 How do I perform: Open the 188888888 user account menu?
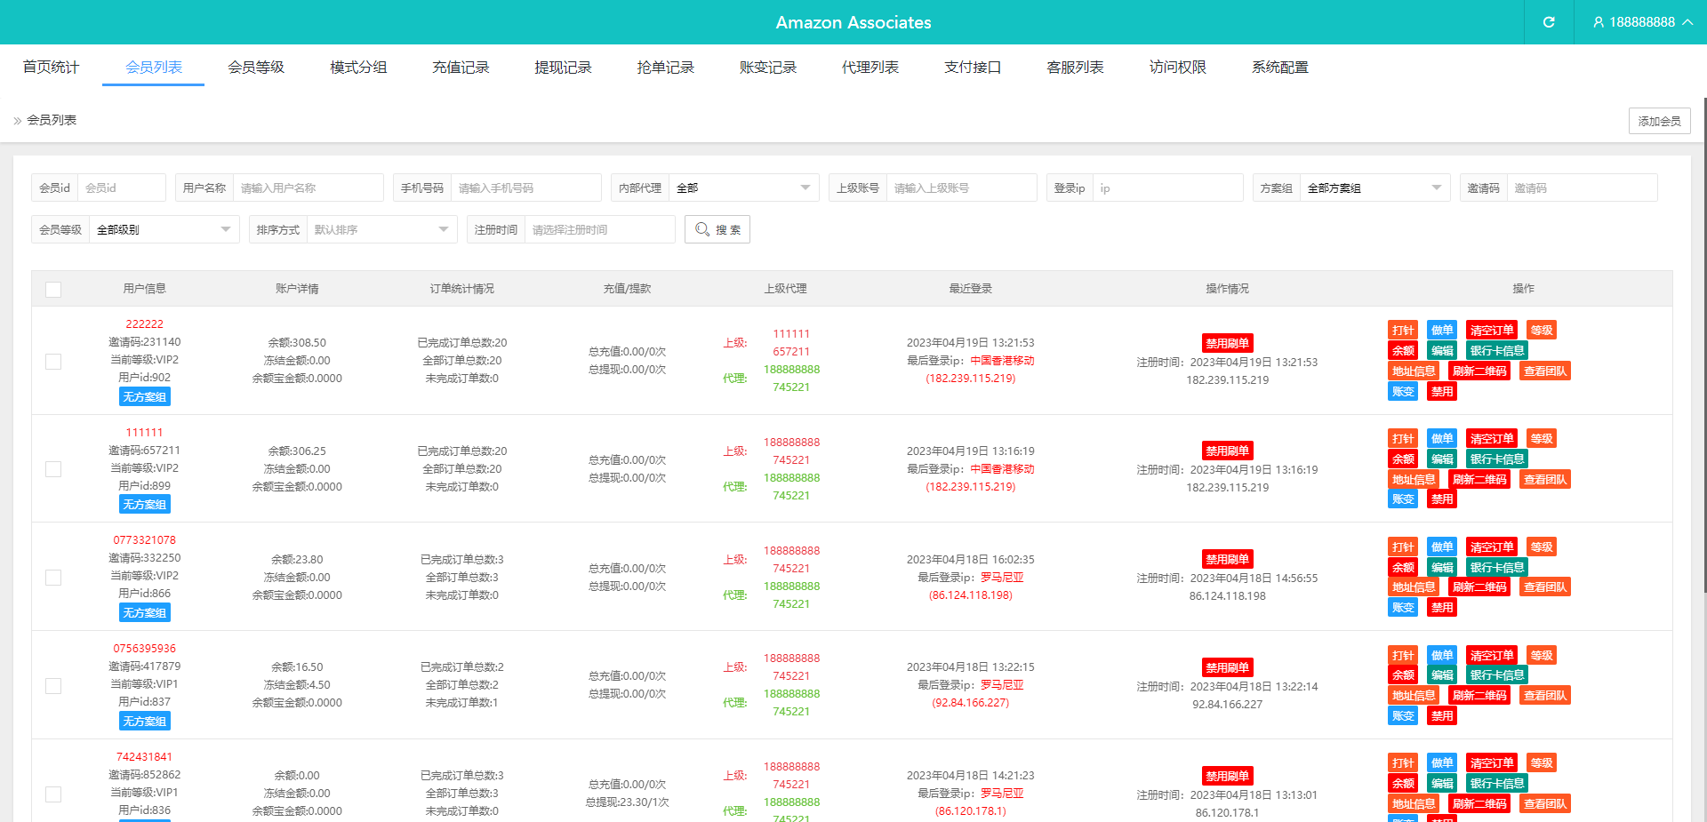(1641, 22)
